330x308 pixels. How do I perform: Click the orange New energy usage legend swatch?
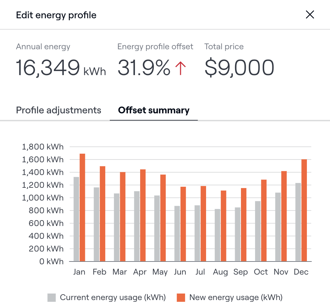tap(181, 298)
